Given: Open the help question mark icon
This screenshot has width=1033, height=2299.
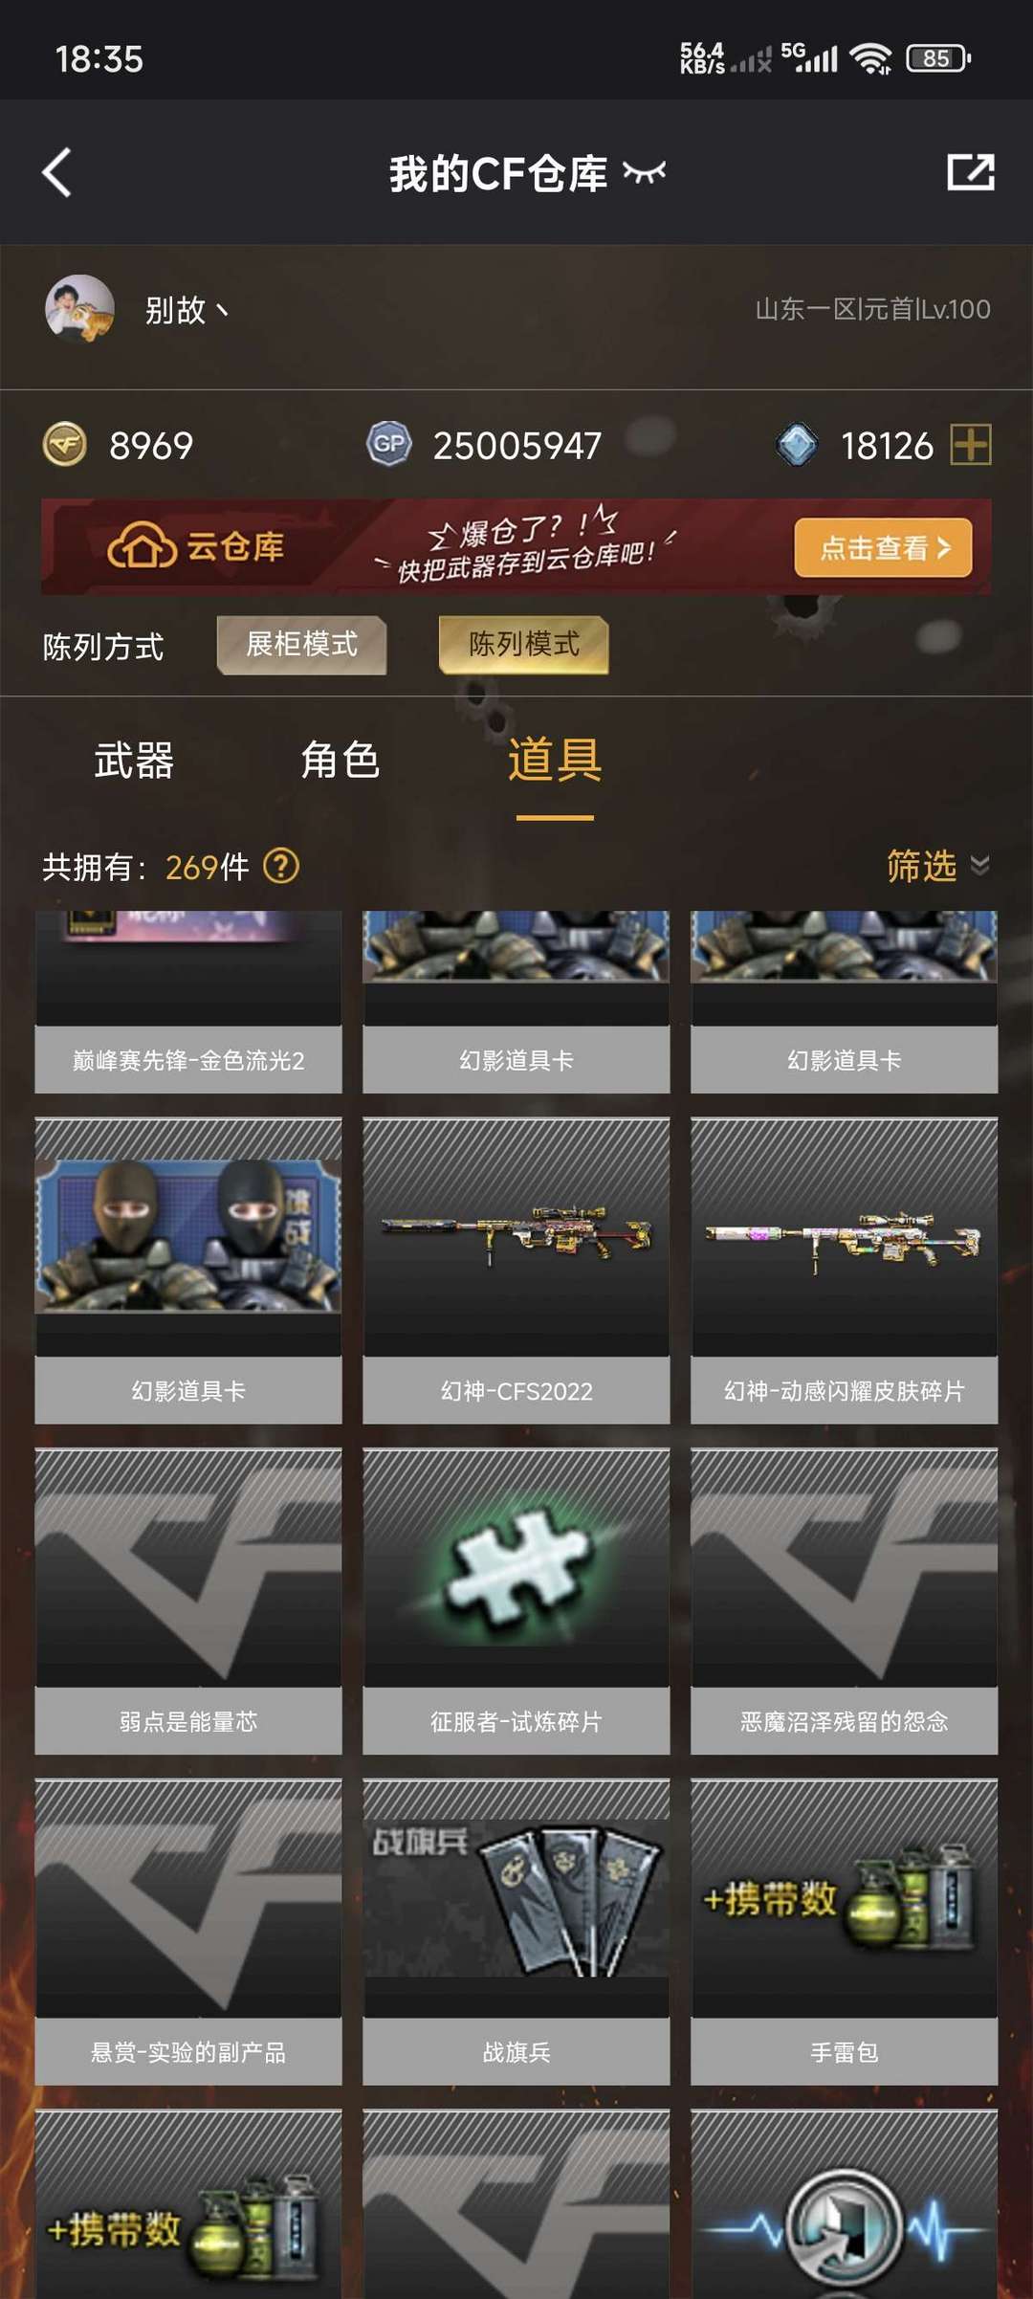Looking at the screenshot, I should [281, 866].
